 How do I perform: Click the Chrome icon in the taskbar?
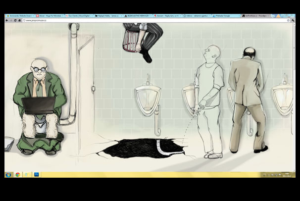(x=18, y=175)
